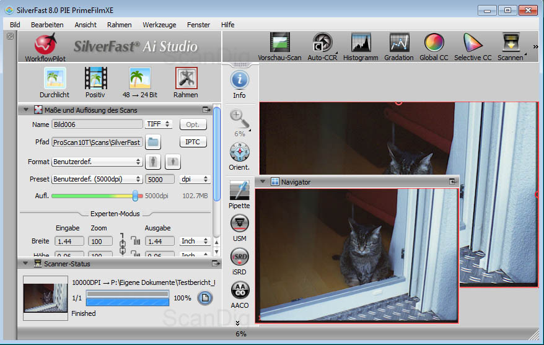This screenshot has width=544, height=345.
Task: Toggle the proportion chain lock
Action: 122,245
